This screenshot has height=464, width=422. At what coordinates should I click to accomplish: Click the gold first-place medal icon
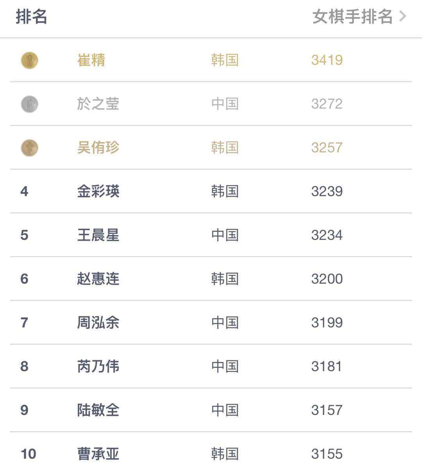30,60
